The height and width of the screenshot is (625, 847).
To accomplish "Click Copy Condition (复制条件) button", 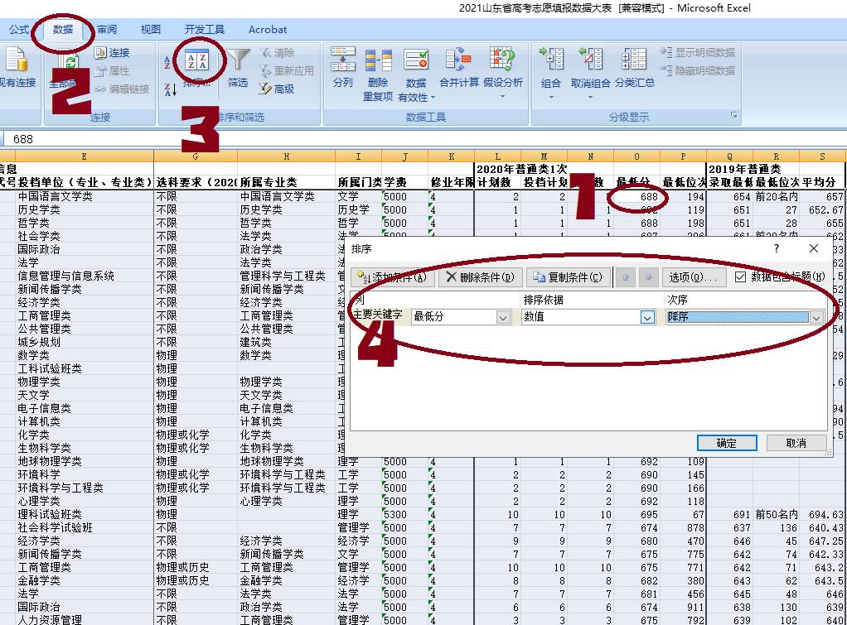I will click(x=569, y=276).
